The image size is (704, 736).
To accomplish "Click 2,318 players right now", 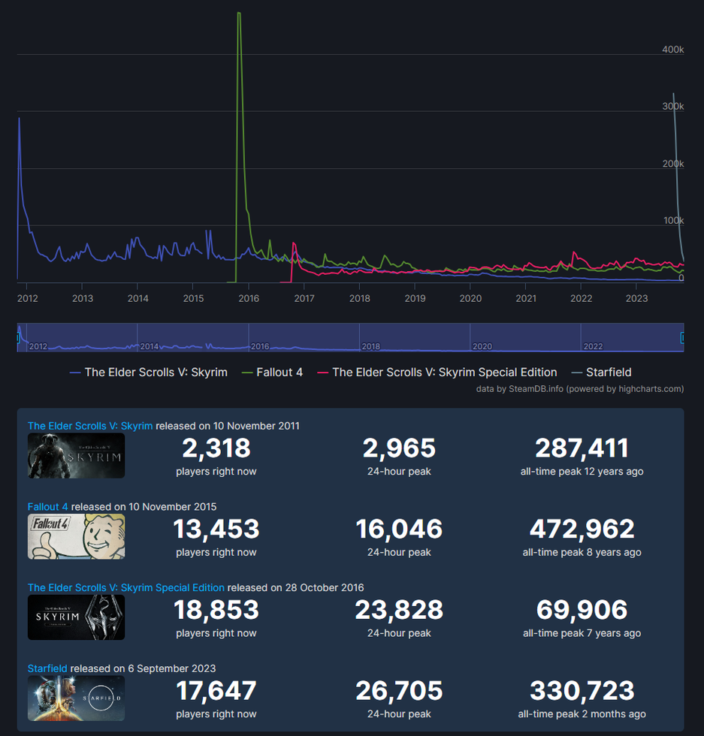I will (216, 448).
